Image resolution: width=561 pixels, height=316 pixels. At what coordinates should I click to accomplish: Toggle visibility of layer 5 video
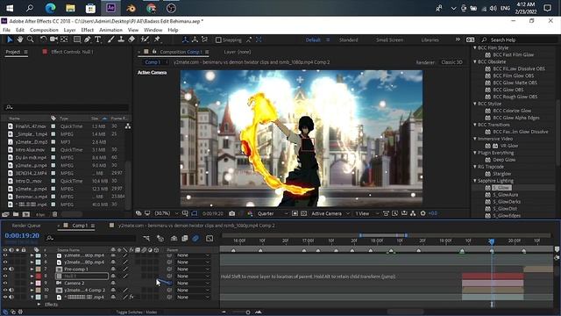click(5, 255)
